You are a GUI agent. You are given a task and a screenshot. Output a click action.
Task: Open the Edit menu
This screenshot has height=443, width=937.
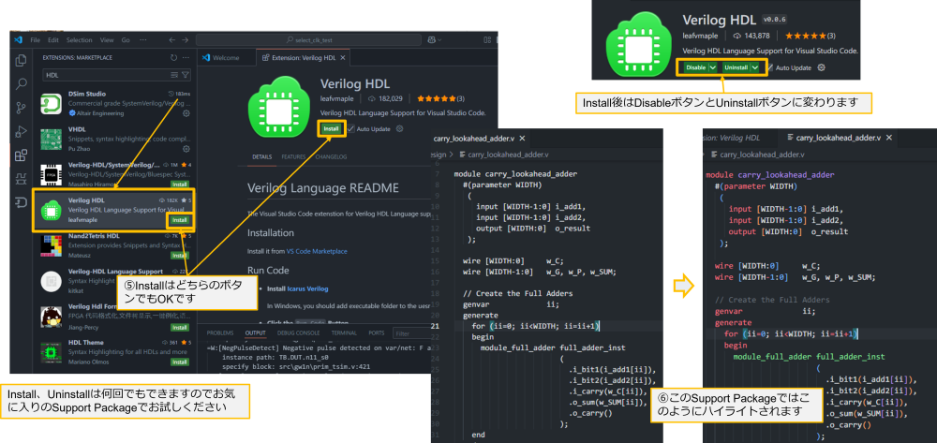pyautogui.click(x=53, y=40)
